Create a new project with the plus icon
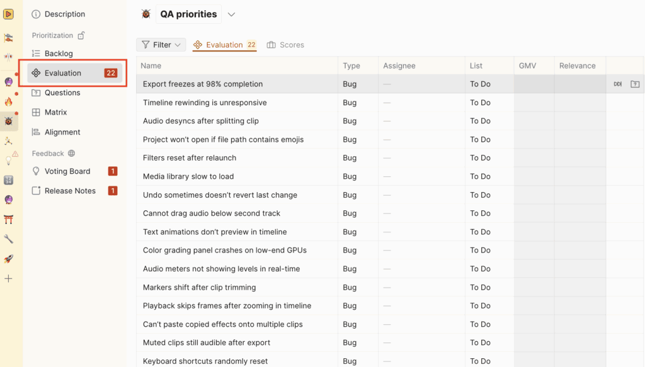 (8, 278)
